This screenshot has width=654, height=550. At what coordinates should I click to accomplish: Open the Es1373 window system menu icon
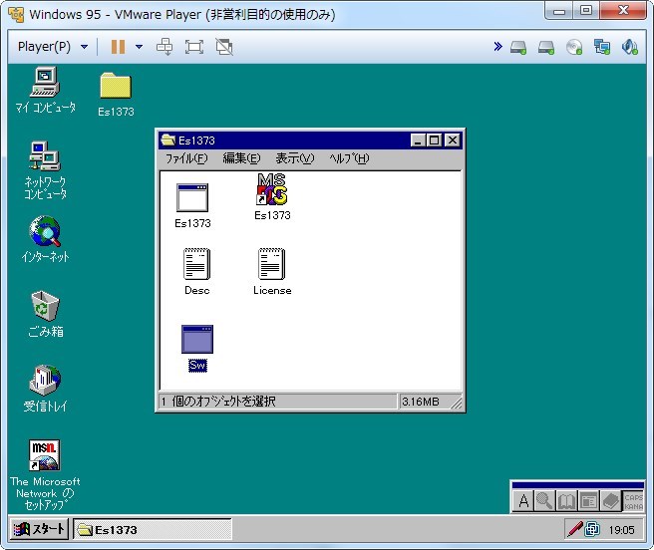[x=168, y=140]
